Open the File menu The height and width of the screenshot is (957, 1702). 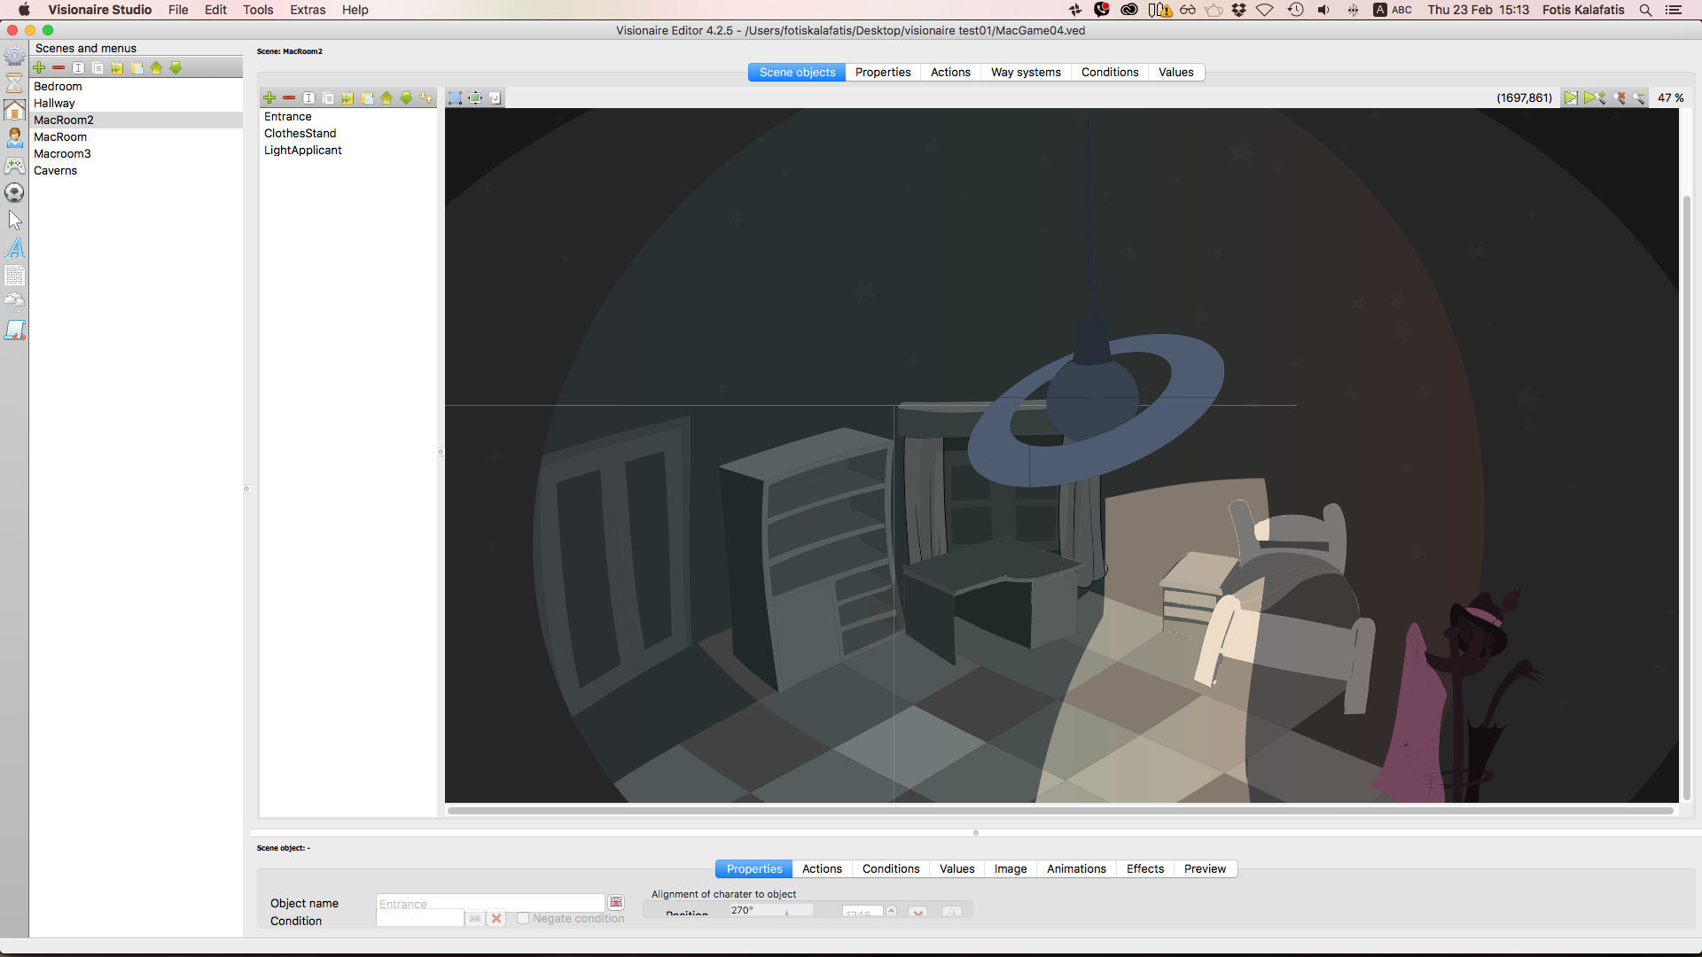[178, 10]
